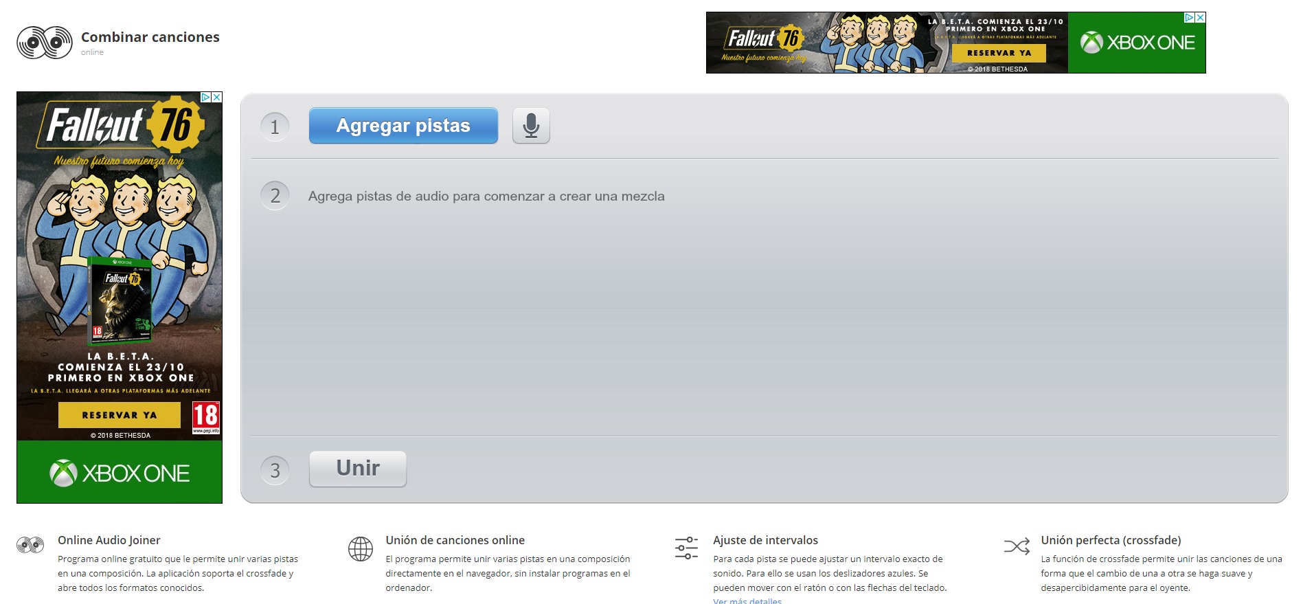This screenshot has height=604, width=1303.
Task: Click the Fallout 76 game box image
Action: [x=121, y=300]
